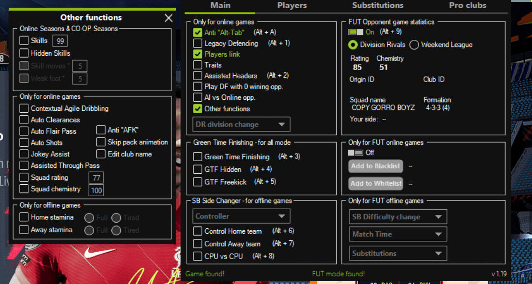Edit the Skills value field showing 99
Image resolution: width=532 pixels, height=284 pixels.
[x=60, y=41]
